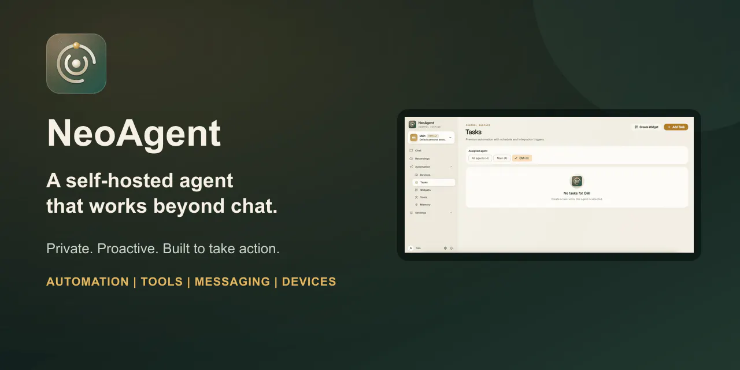This screenshot has height=370, width=740.
Task: Click the Neo user avatar at the sidebar bottom
Action: pyautogui.click(x=411, y=248)
